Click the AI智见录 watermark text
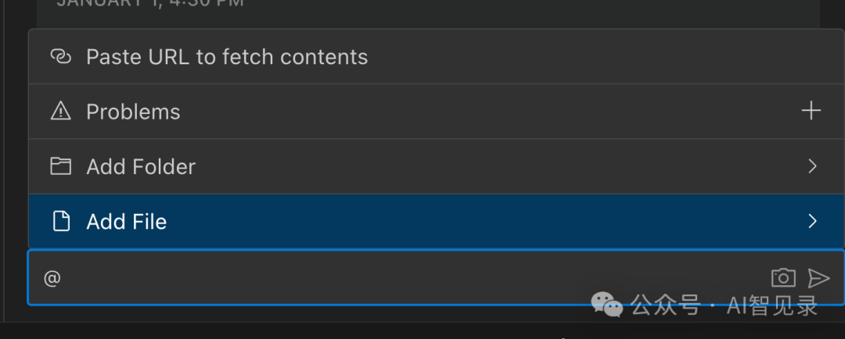 (x=772, y=305)
